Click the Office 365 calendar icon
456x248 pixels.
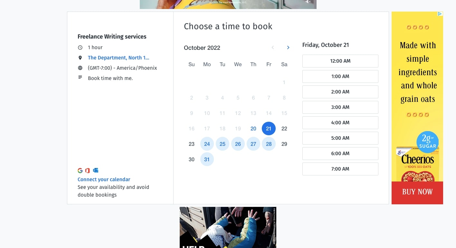pyautogui.click(x=88, y=171)
